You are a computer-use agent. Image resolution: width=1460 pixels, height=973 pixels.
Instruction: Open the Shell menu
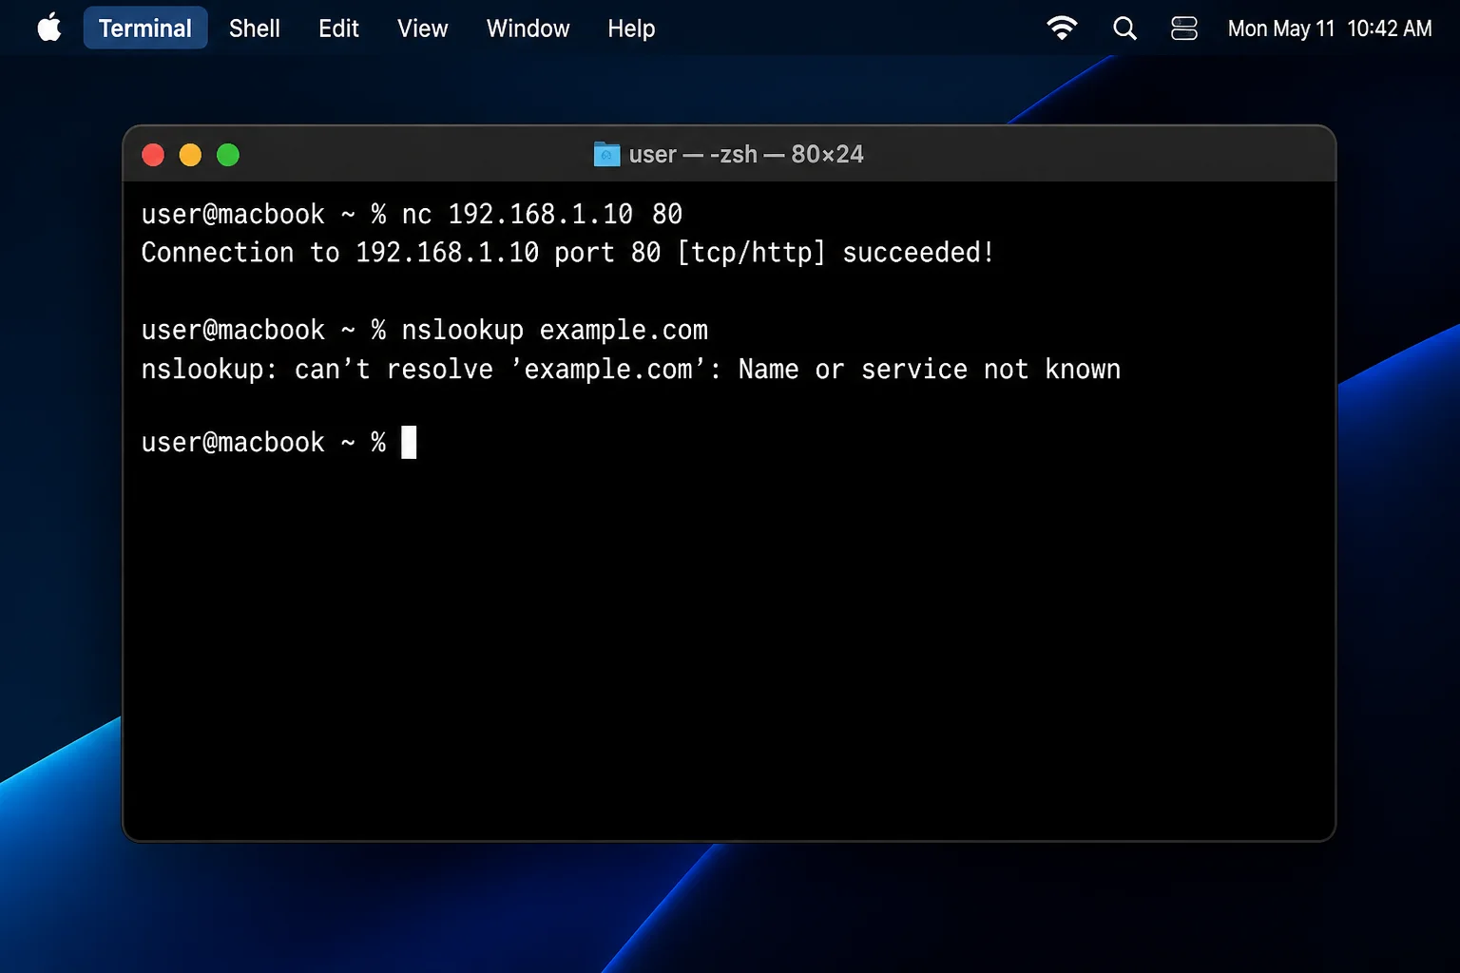[255, 29]
